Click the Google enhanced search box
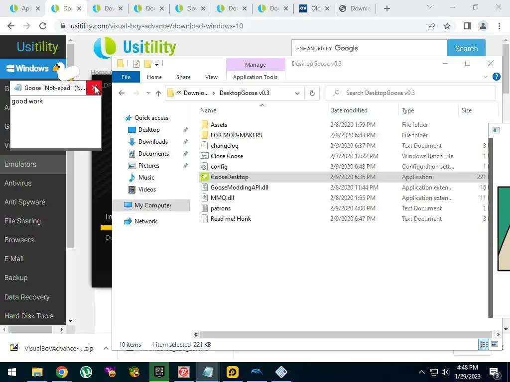This screenshot has width=510, height=382. [x=369, y=48]
